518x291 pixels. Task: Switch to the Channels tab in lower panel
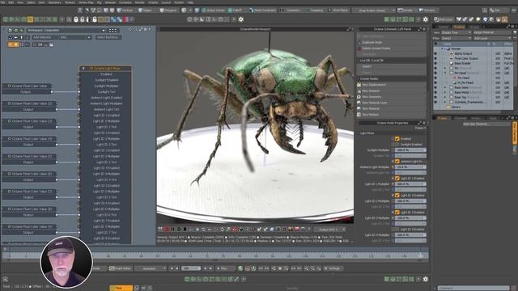point(461,118)
